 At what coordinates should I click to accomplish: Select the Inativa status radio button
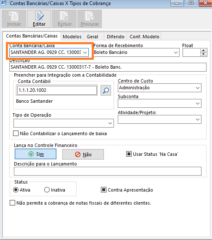(x=47, y=190)
